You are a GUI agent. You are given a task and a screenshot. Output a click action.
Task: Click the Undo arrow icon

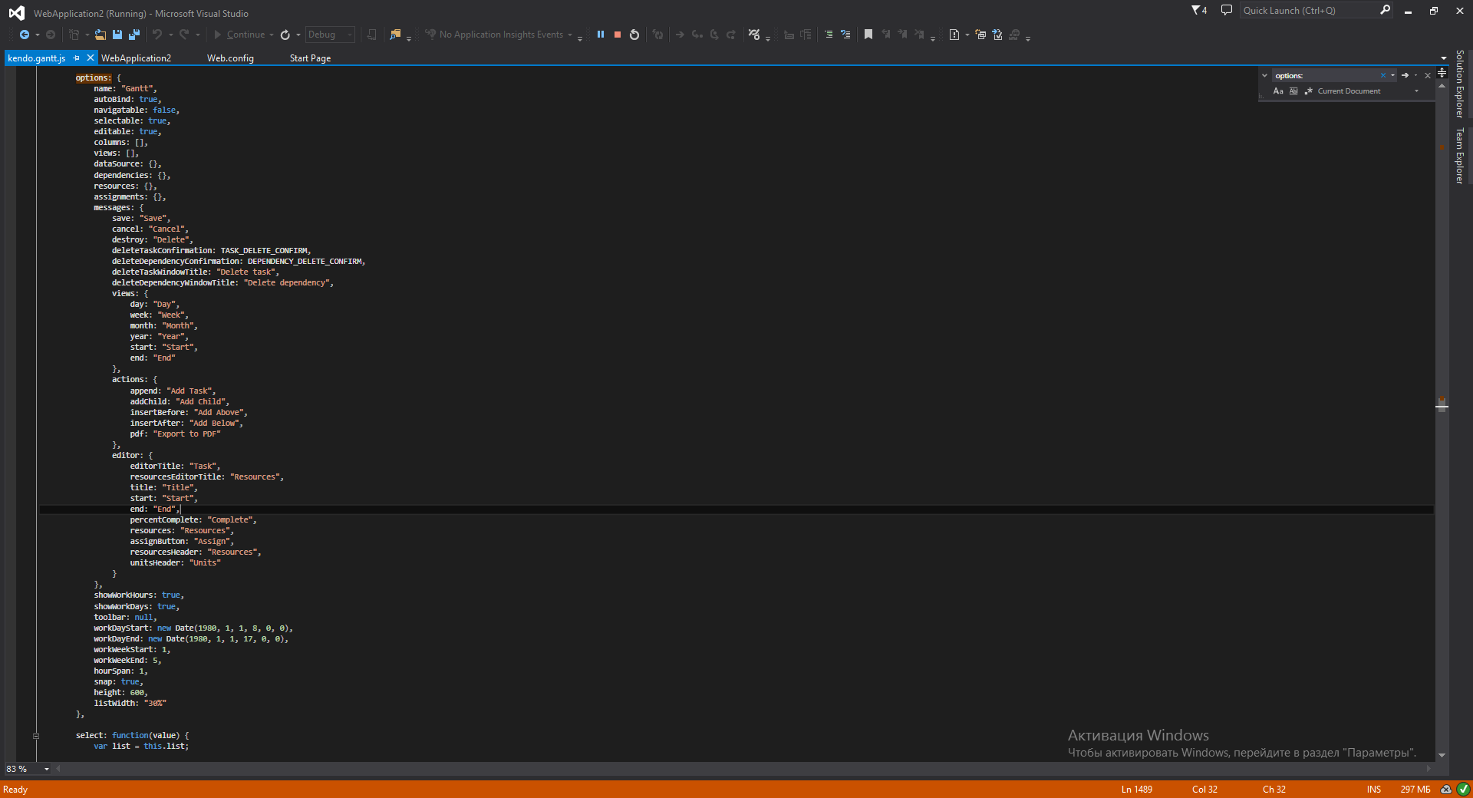click(157, 35)
